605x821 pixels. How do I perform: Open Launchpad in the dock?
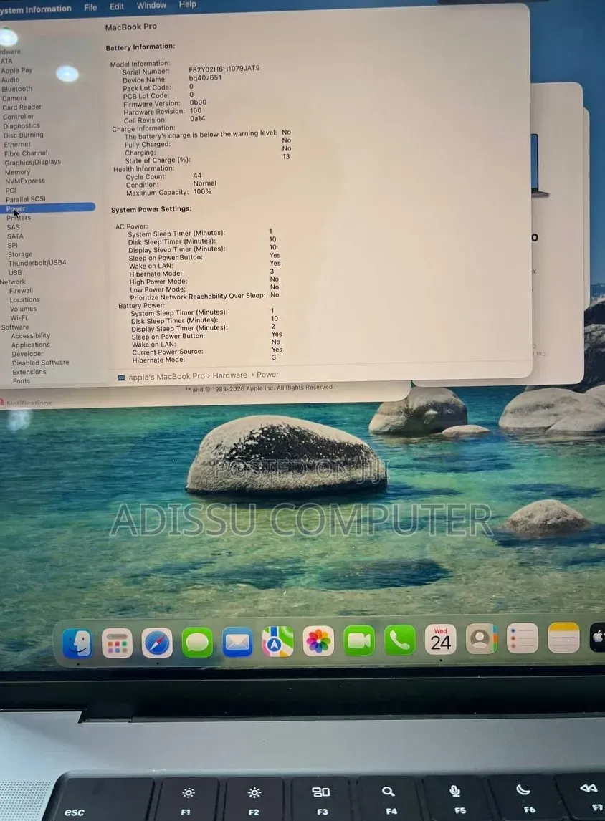pyautogui.click(x=117, y=643)
